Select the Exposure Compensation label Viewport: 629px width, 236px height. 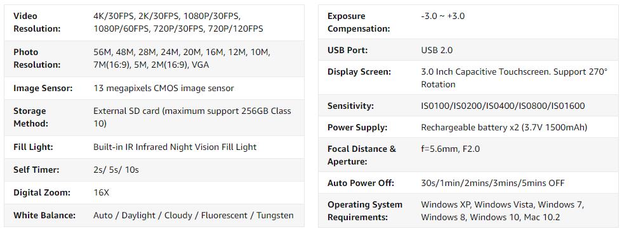coord(359,22)
